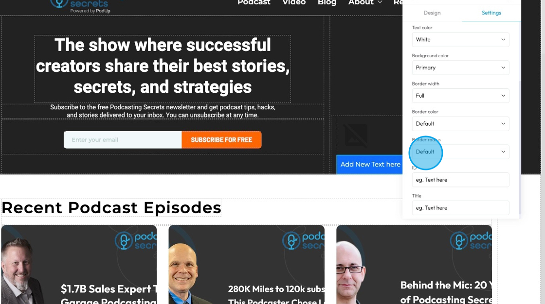This screenshot has width=545, height=304.
Task: Open the Podcast nav menu item
Action: 254,2
